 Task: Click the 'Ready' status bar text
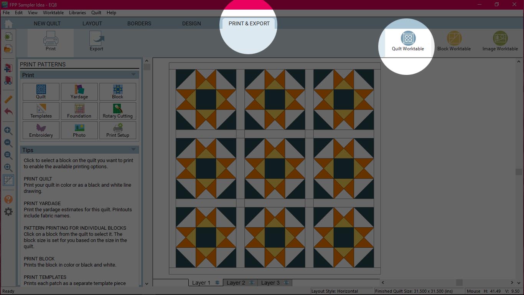pyautogui.click(x=8, y=291)
